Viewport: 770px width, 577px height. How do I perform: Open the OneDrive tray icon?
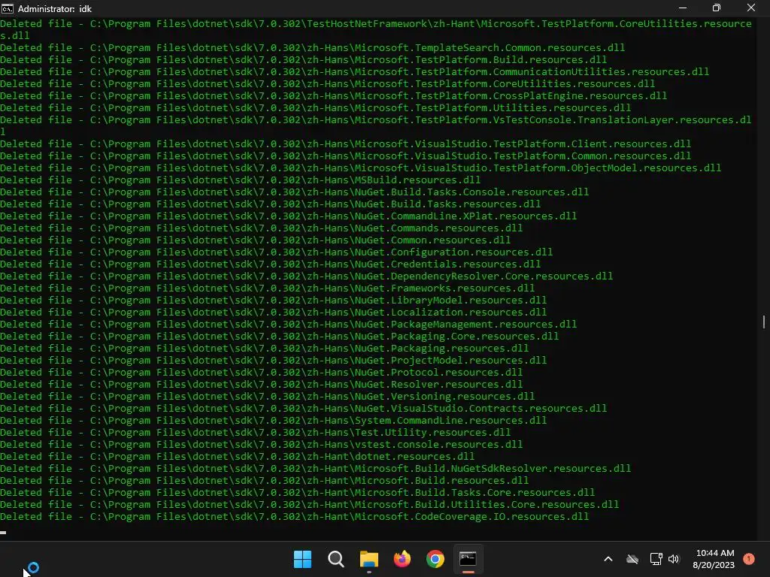click(632, 559)
